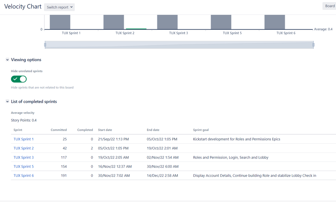Click start date 19/Oct/22 2:05 AM

(x=113, y=157)
